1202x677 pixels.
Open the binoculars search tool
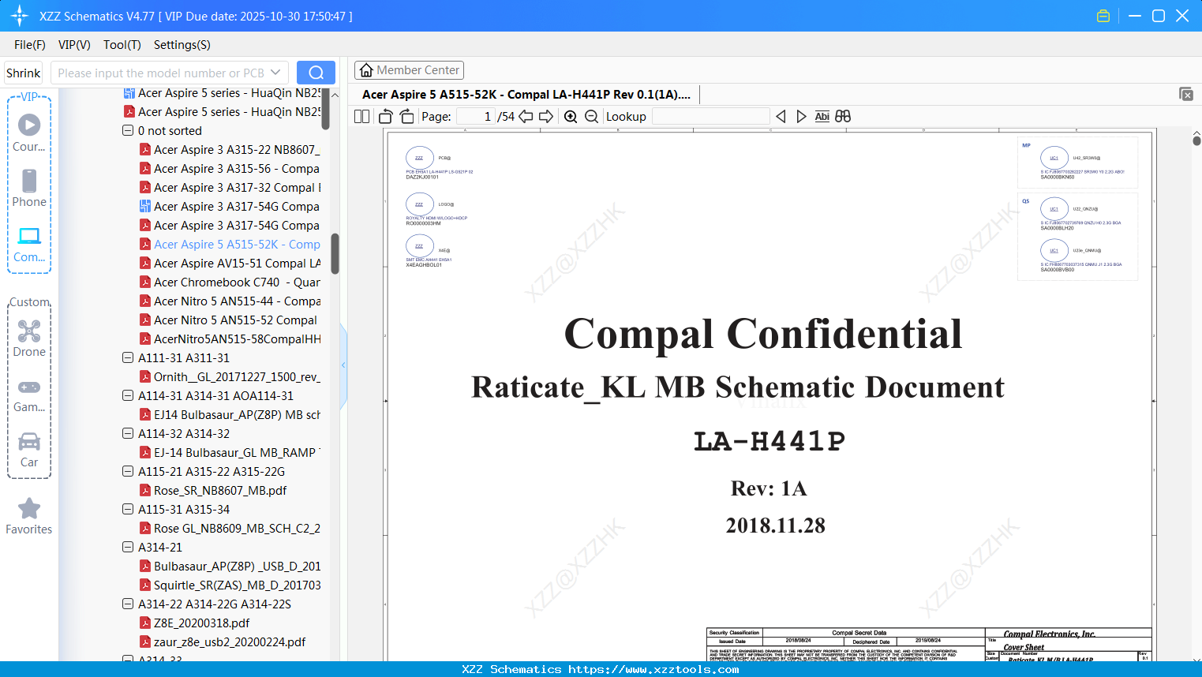[843, 117]
